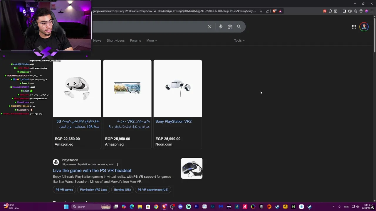
Task: Open the browser hamburger main menu
Action: 372,11
